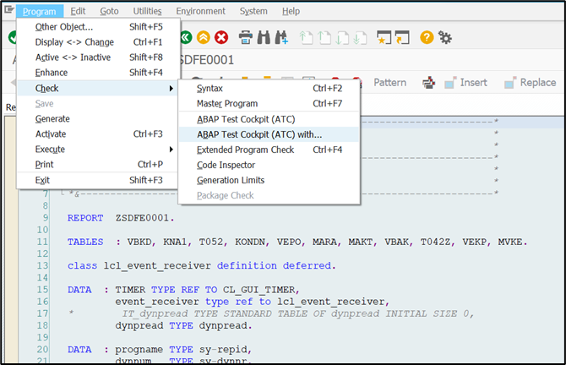The image size is (566, 365).
Task: Choose Syntax check from submenu
Action: pyautogui.click(x=210, y=89)
